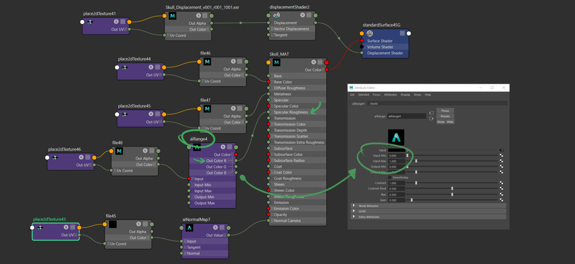Click the aiRange name input field

(407, 116)
